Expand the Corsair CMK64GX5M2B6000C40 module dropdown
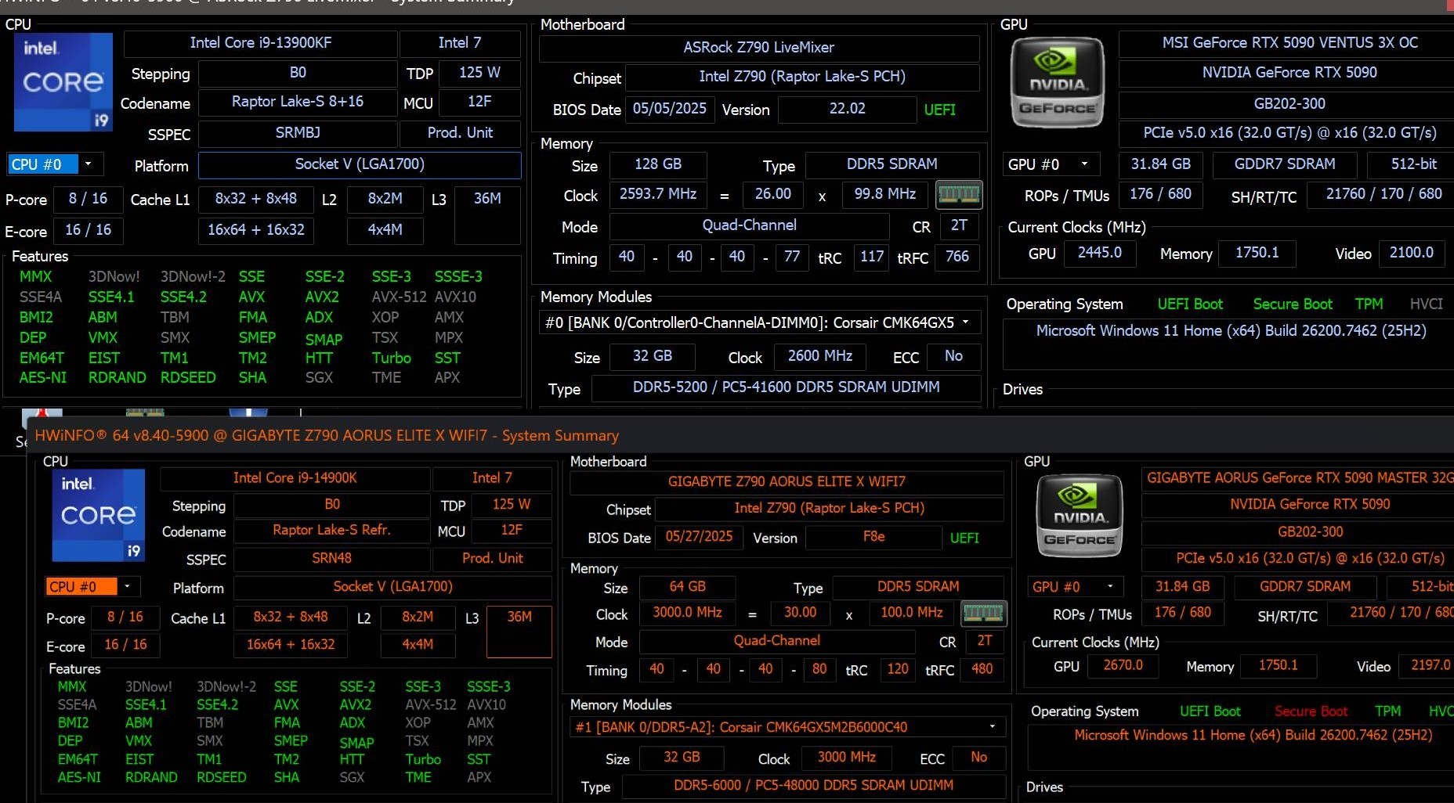1454x803 pixels. pyautogui.click(x=992, y=727)
